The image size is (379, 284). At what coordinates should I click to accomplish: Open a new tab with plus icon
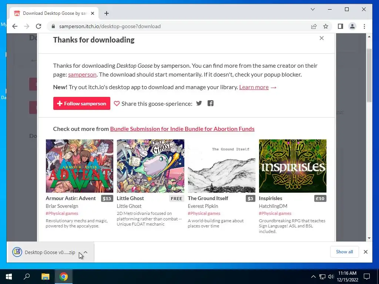[x=107, y=13]
